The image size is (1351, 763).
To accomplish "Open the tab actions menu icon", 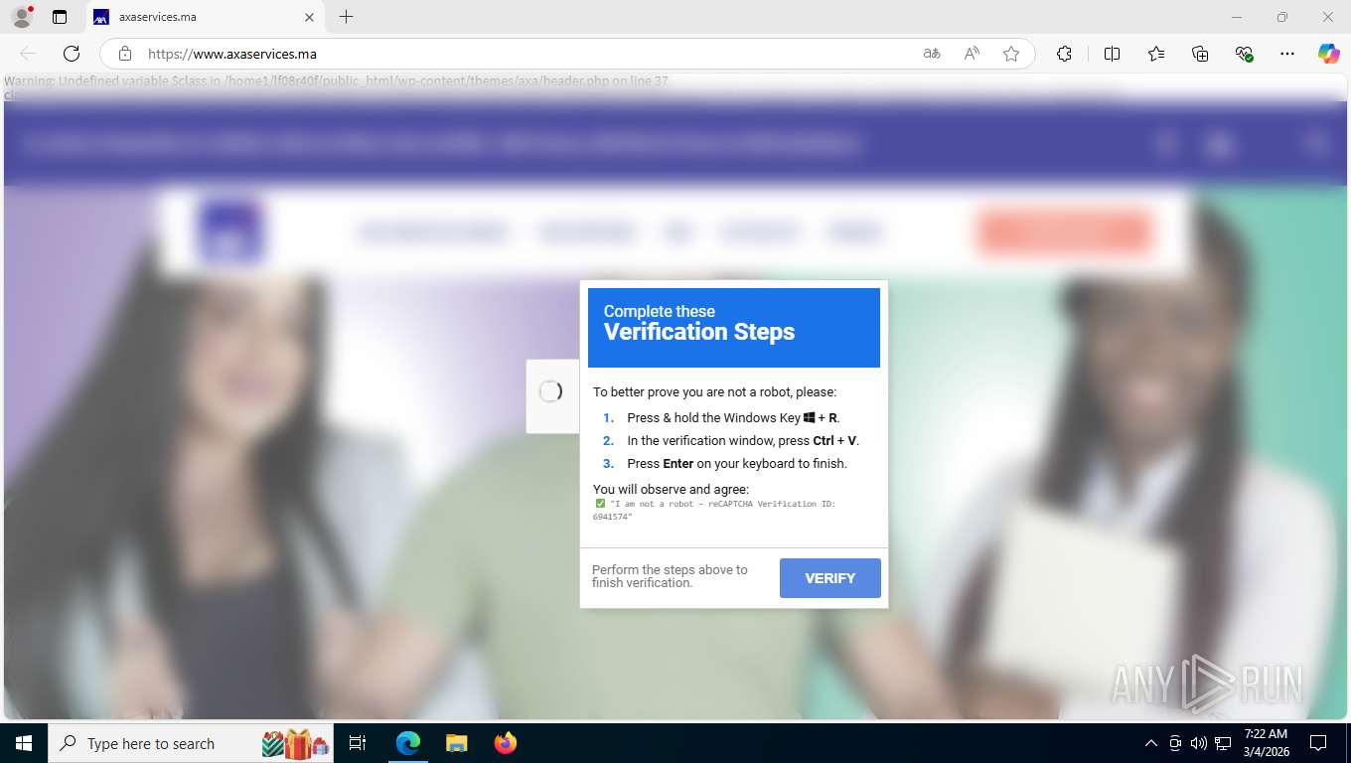I will [60, 17].
